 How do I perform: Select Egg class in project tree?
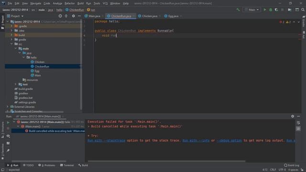point(37,71)
